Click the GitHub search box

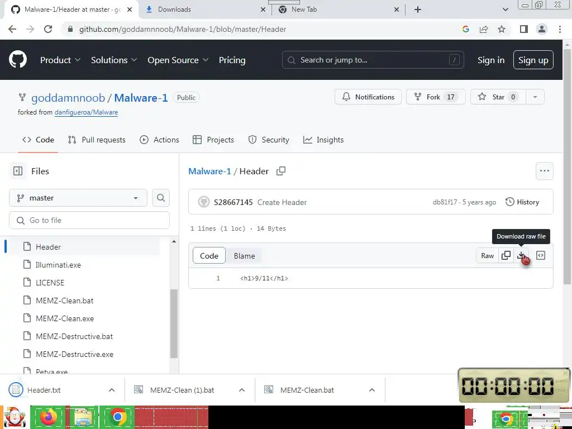pyautogui.click(x=373, y=60)
